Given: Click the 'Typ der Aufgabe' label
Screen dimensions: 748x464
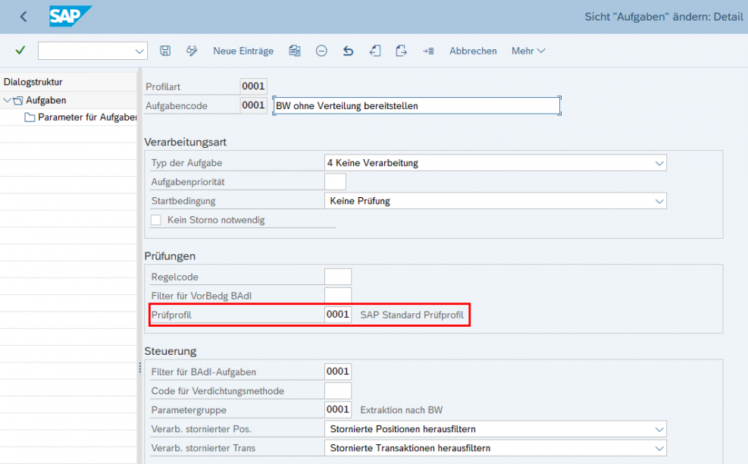Looking at the screenshot, I should click(x=186, y=163).
